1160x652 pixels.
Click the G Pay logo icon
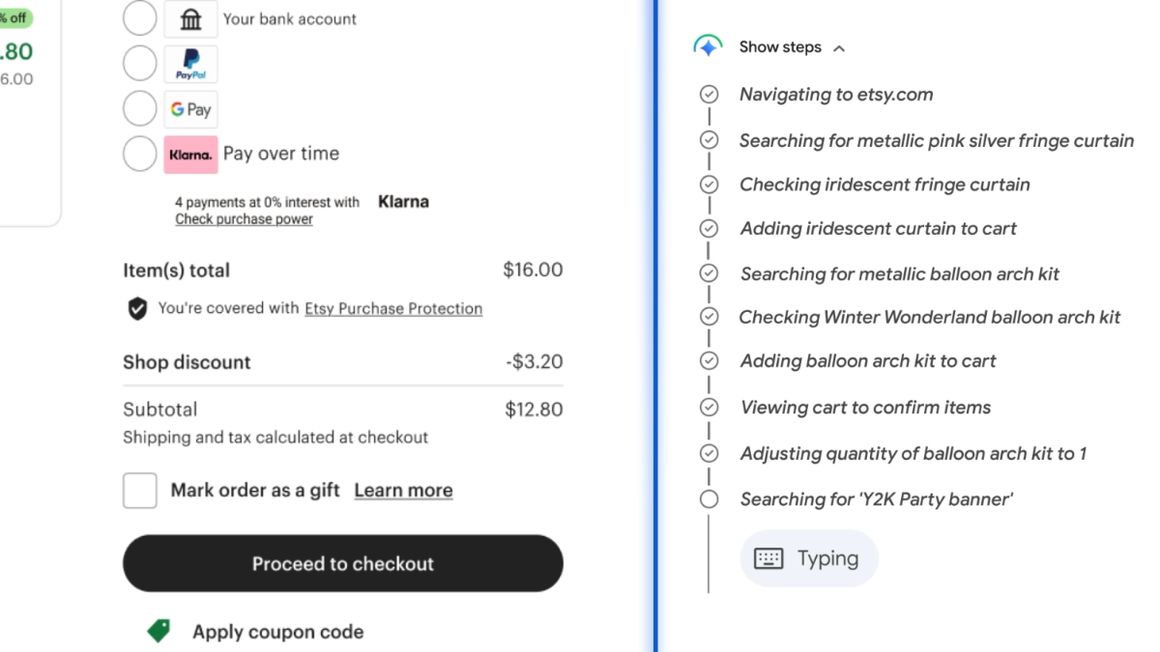tap(190, 109)
